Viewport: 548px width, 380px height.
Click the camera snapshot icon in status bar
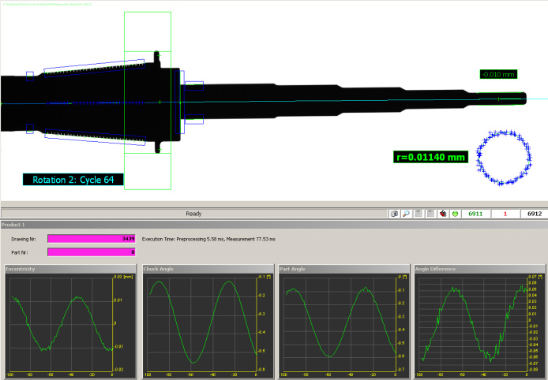click(393, 214)
